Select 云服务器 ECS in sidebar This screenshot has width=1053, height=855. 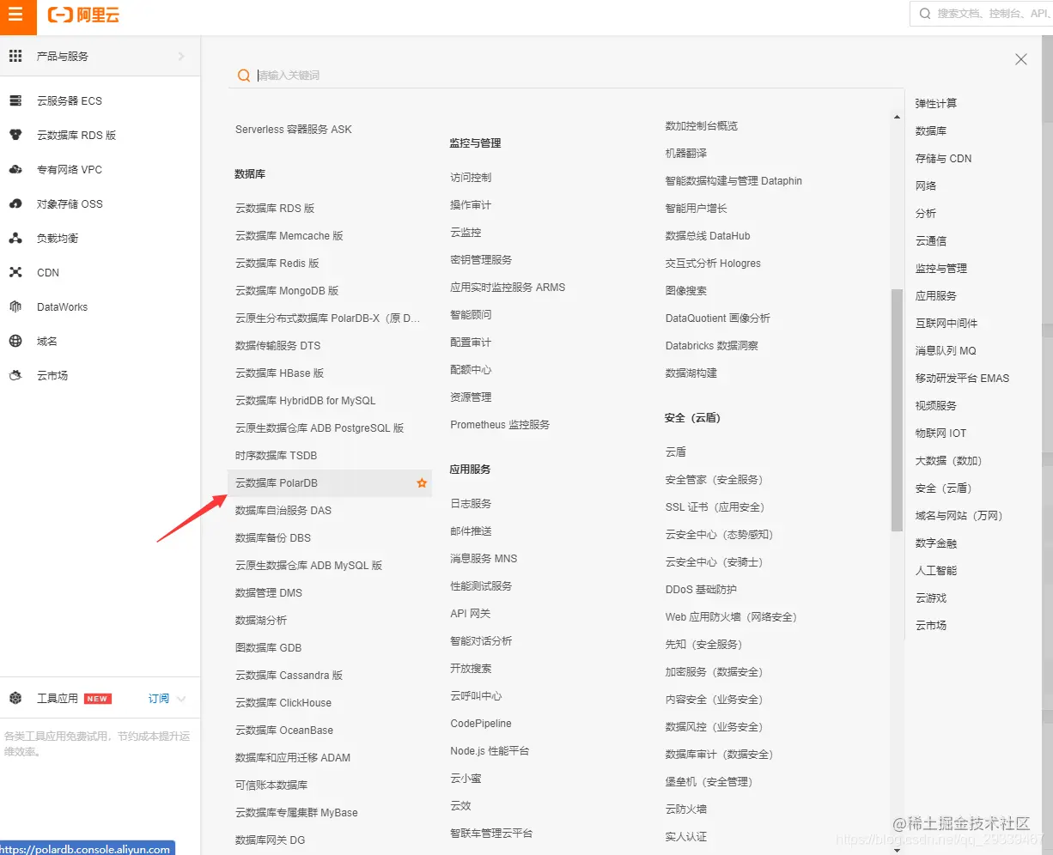pos(70,100)
